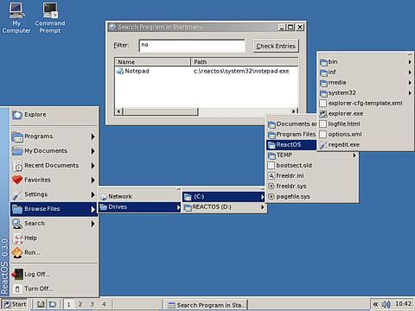Click show desktop quick launch icon
The height and width of the screenshot is (311, 415).
point(41,304)
